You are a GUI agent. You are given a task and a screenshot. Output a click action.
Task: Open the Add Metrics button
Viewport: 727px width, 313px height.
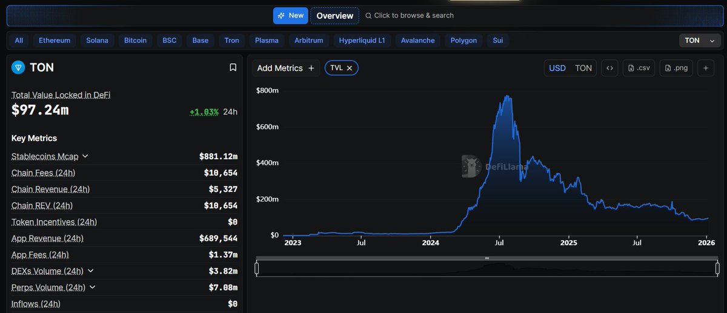click(285, 68)
